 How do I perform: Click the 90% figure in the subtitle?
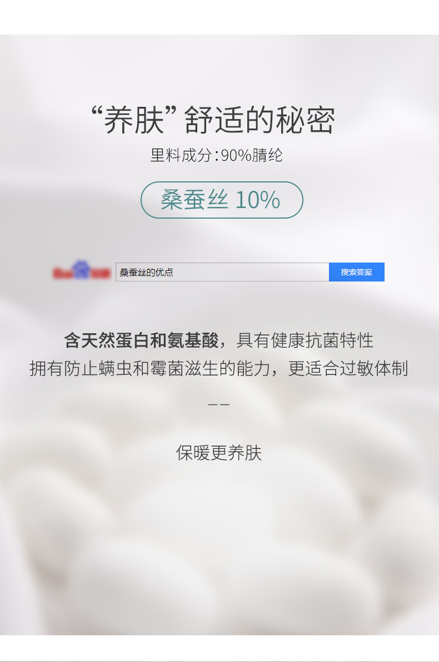point(236,155)
